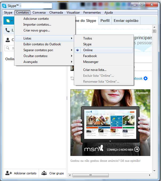Open the Visualizar menu
Screen dimensions: 161x181
[73, 13]
